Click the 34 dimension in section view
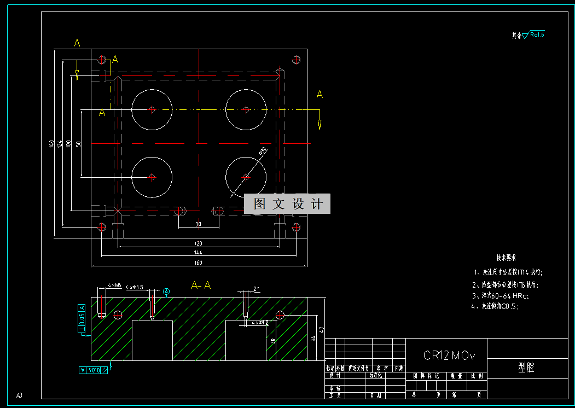Viewport: 575px width, 408px height. coord(313,338)
